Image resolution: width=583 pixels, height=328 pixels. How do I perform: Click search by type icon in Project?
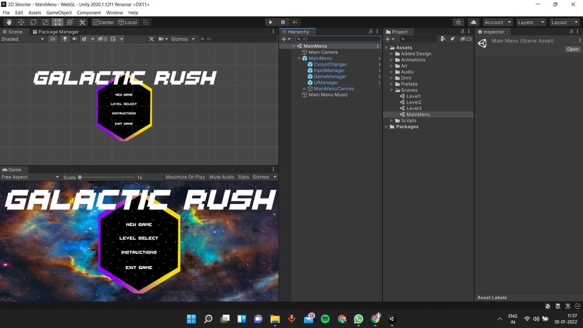coord(443,39)
